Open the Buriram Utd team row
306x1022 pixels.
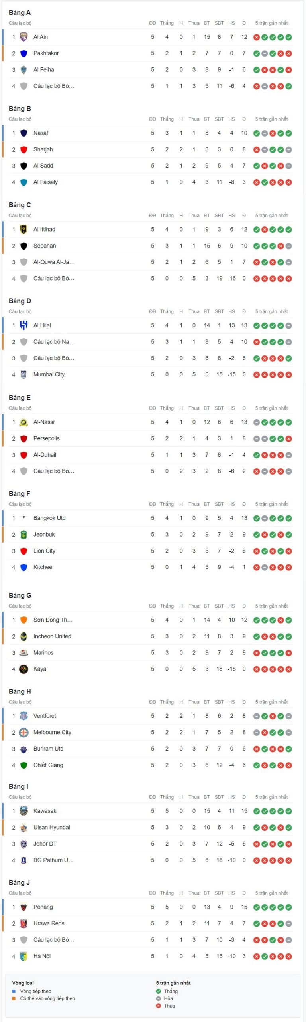151,749
